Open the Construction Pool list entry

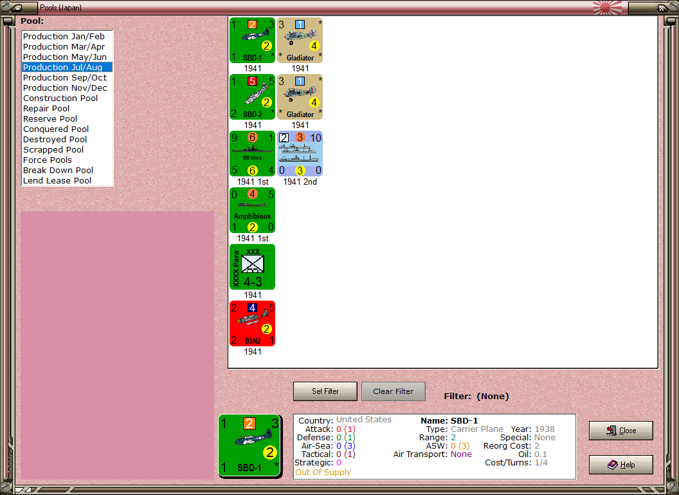pyautogui.click(x=67, y=98)
